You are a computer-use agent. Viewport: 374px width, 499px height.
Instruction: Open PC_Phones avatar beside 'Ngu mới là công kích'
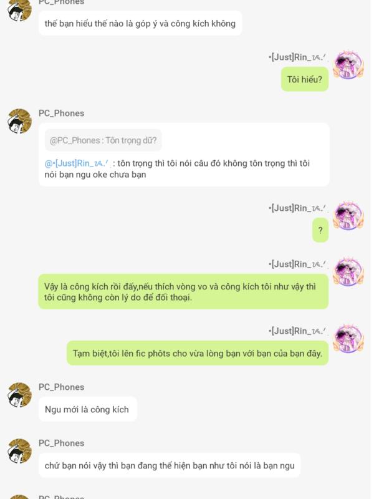[x=20, y=395]
